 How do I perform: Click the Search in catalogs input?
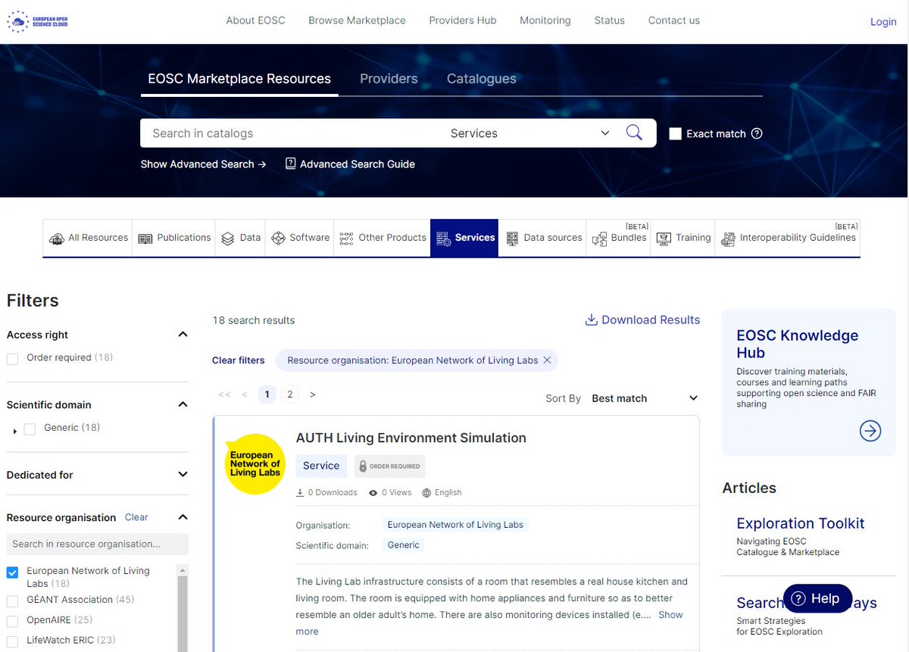(292, 133)
